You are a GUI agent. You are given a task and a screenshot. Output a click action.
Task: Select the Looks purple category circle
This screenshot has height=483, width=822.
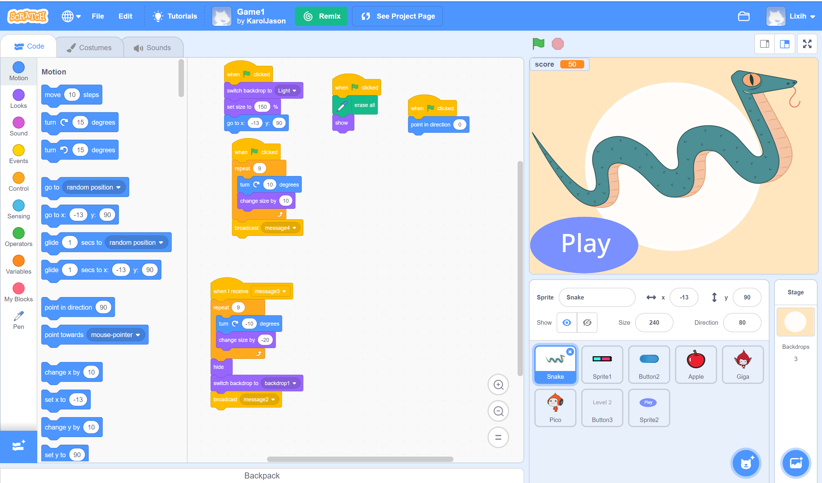[18, 95]
